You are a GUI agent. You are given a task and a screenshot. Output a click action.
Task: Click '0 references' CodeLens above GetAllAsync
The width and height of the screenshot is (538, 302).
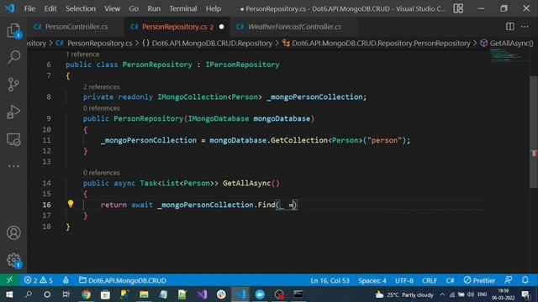(x=101, y=173)
